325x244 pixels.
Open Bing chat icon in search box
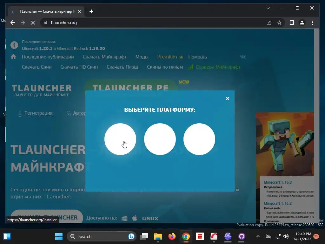(131, 236)
